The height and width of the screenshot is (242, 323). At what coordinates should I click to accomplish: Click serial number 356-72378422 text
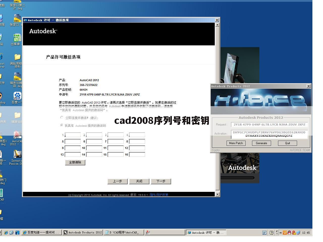click(89, 85)
